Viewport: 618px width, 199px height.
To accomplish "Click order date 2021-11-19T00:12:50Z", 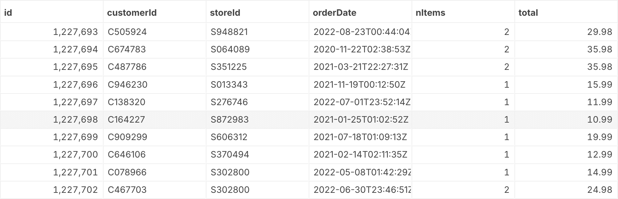I will point(359,85).
